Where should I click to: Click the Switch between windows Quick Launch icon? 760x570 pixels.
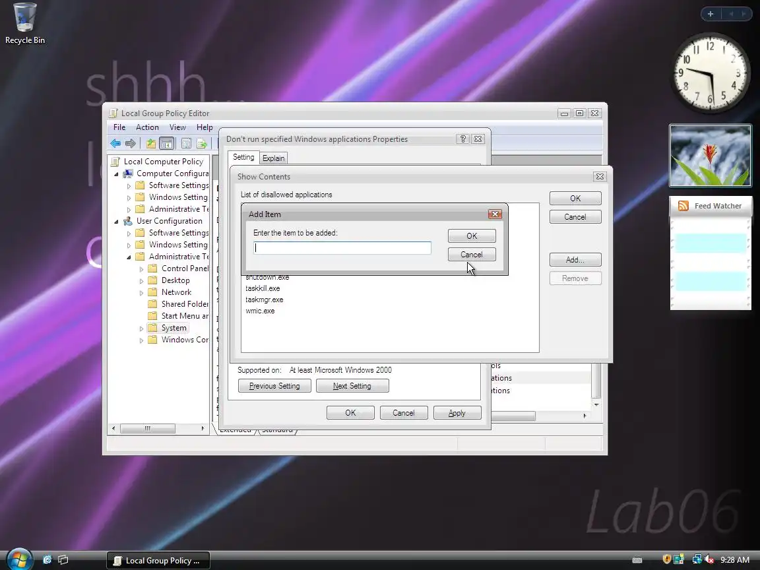click(x=63, y=560)
